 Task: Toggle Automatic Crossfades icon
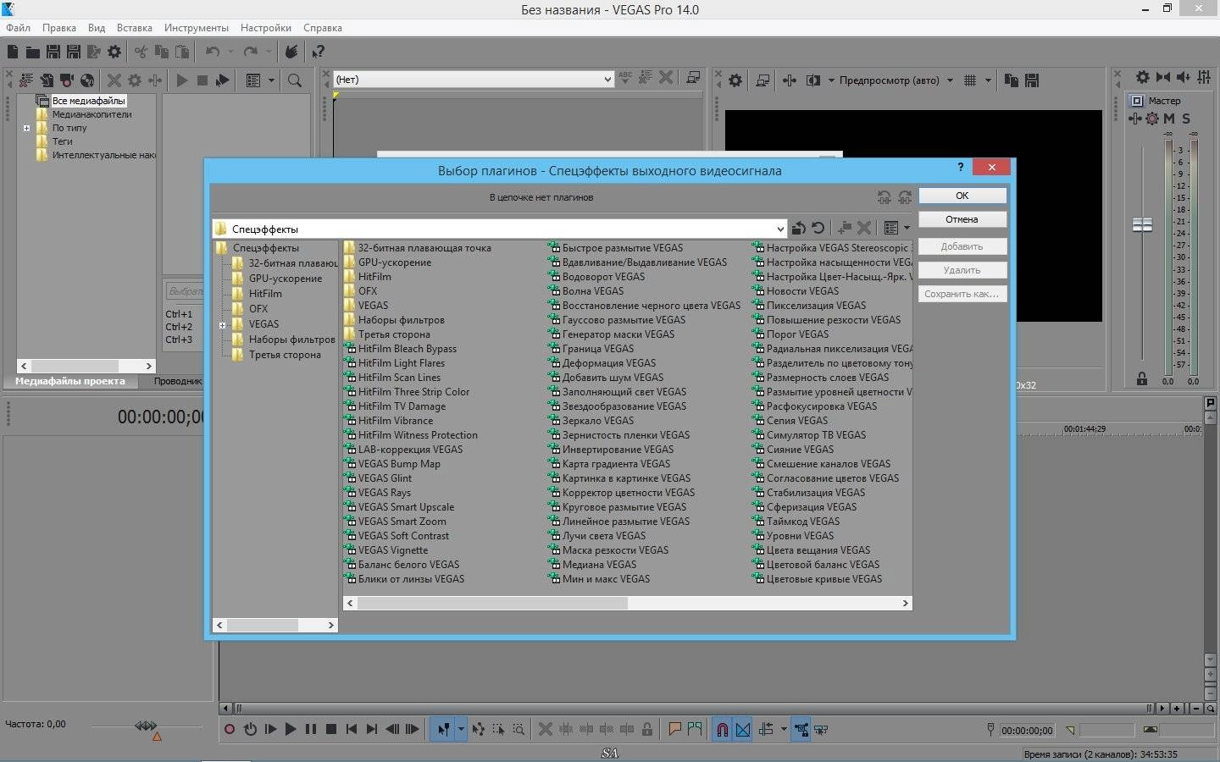click(743, 729)
